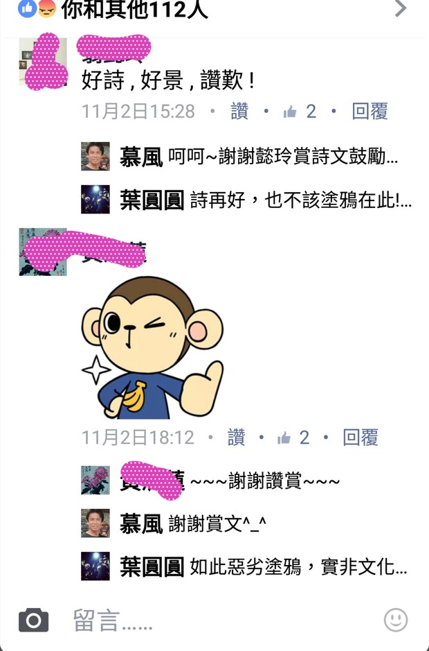The width and height of the screenshot is (429, 651).
Task: Open thumbs-up count on 15:28 comment
Action: [x=300, y=111]
